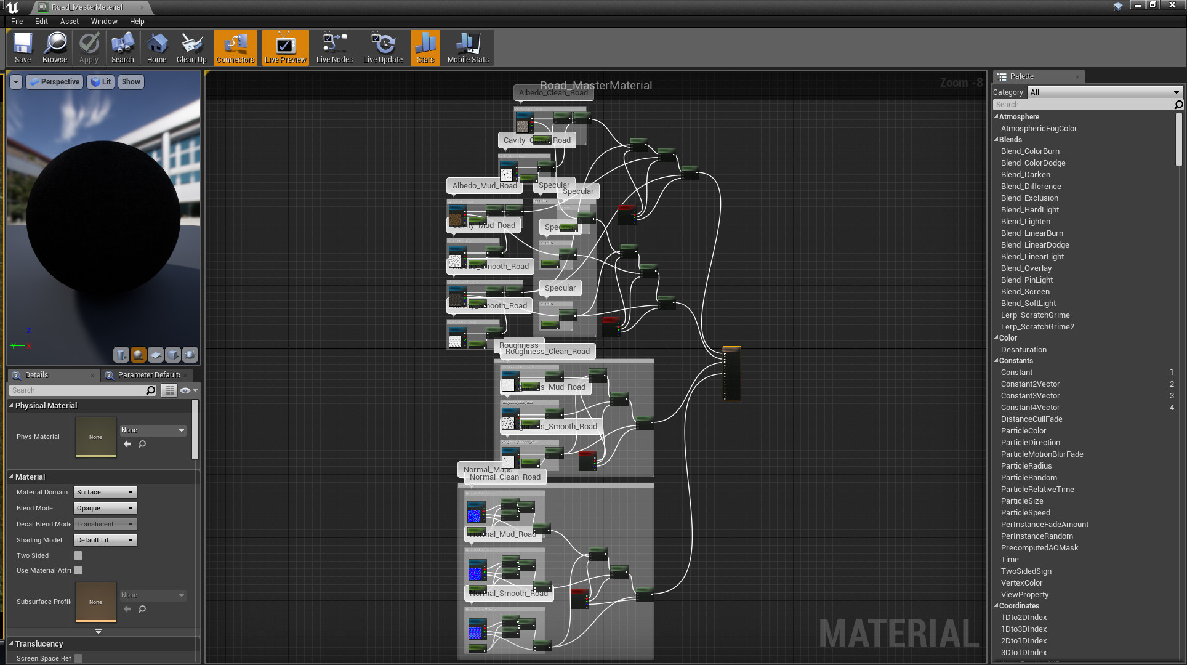Select VertexColor in the Palette

[x=1021, y=583]
